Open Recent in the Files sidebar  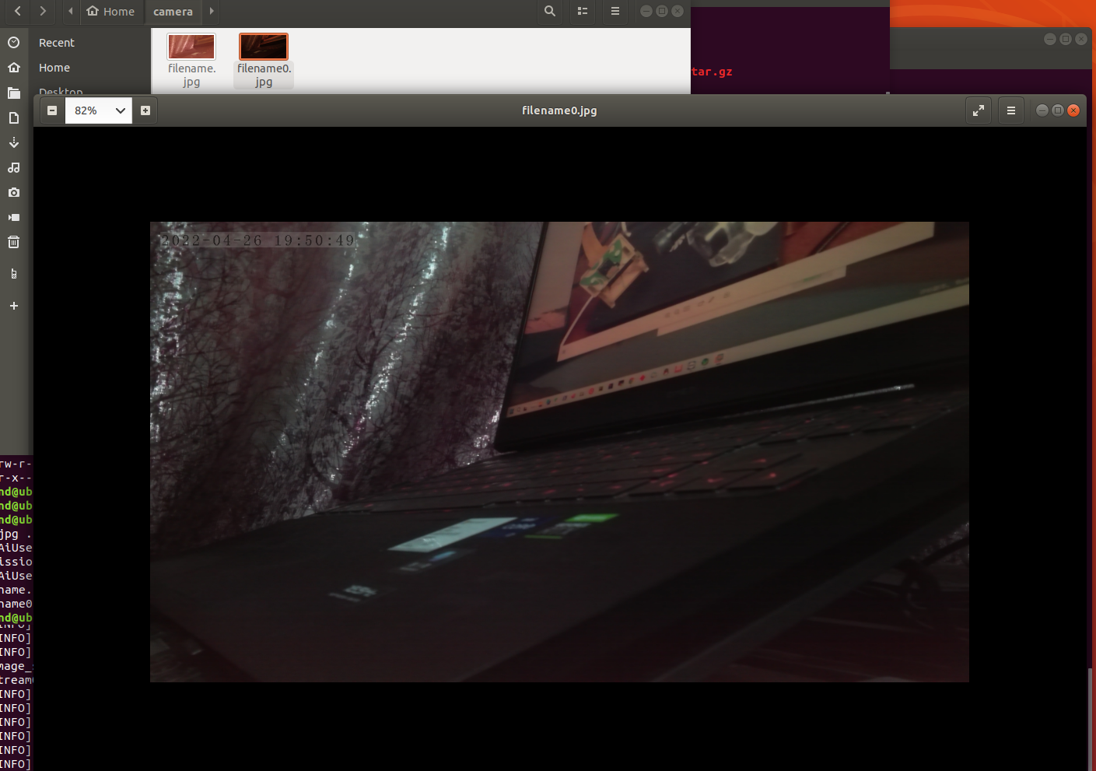57,43
